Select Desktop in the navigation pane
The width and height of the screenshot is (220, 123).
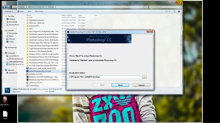coord(12,19)
